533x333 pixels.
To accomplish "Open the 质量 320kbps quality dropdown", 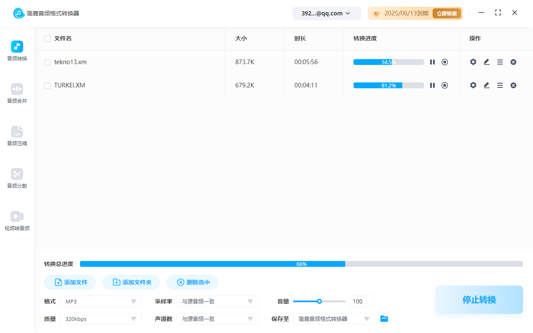I will pos(101,319).
